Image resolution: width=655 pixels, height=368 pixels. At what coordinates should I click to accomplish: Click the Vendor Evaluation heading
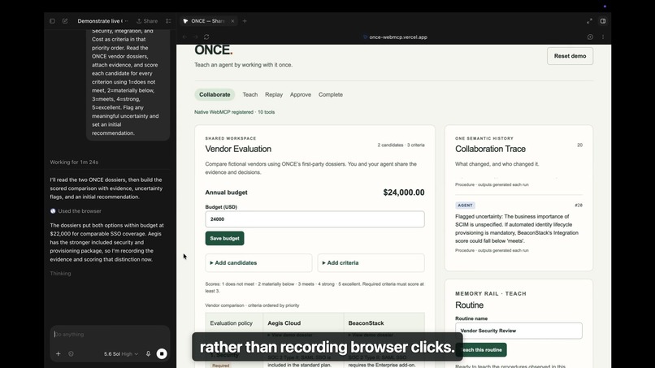[238, 149]
